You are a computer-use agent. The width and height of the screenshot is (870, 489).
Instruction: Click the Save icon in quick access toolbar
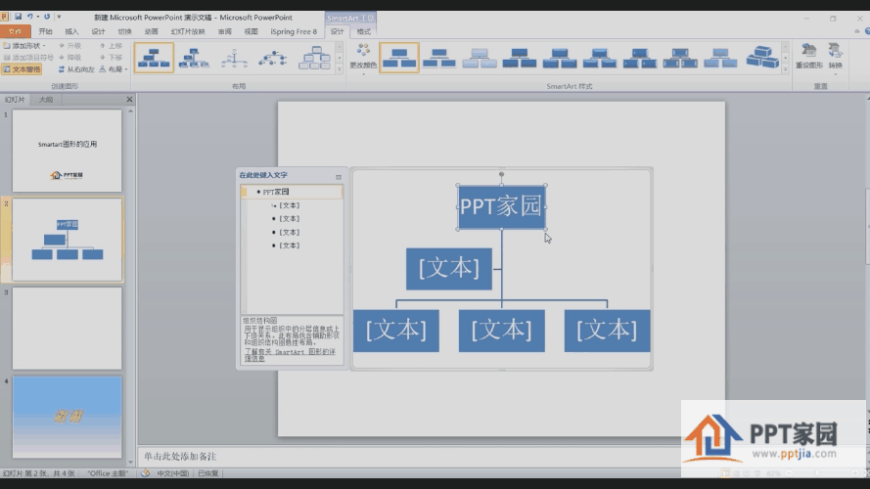[19, 17]
